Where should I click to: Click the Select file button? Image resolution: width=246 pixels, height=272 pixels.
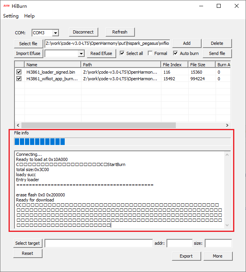point(28,44)
